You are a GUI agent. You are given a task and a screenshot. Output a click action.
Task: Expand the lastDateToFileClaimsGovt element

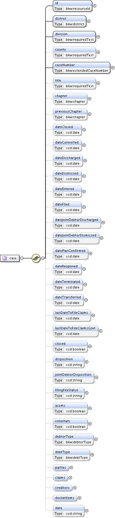click(x=100, y=331)
